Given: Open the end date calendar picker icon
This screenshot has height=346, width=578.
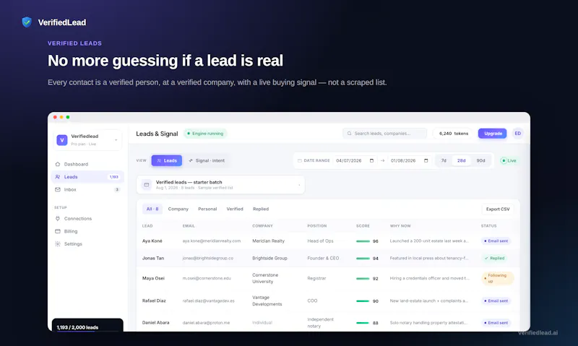Looking at the screenshot, I should 426,160.
